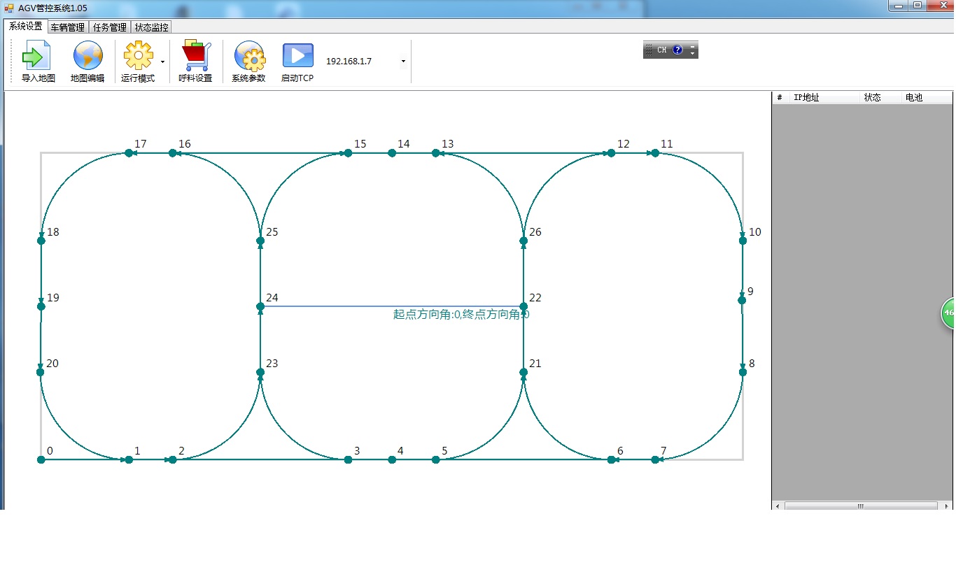Select map node 21
Screen dimensions: 956x565
coord(523,372)
